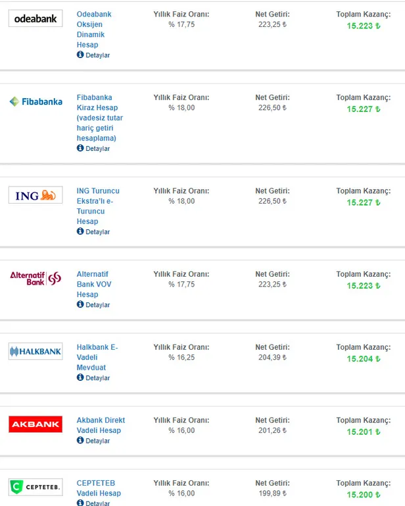
Task: Click the ING bank logo
Action: (36, 195)
